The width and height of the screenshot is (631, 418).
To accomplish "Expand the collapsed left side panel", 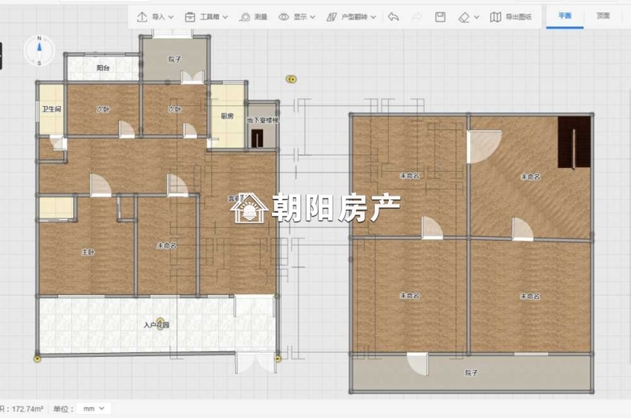I will click(x=1, y=56).
